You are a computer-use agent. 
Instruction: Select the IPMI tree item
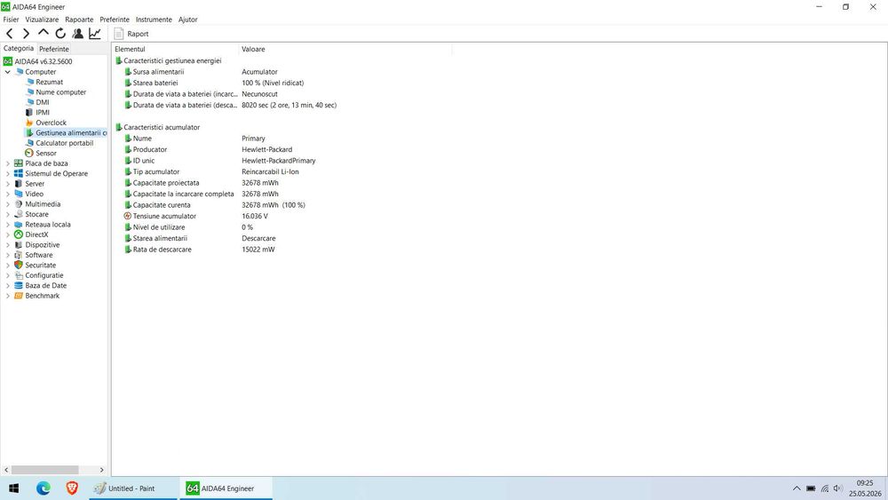pyautogui.click(x=43, y=113)
